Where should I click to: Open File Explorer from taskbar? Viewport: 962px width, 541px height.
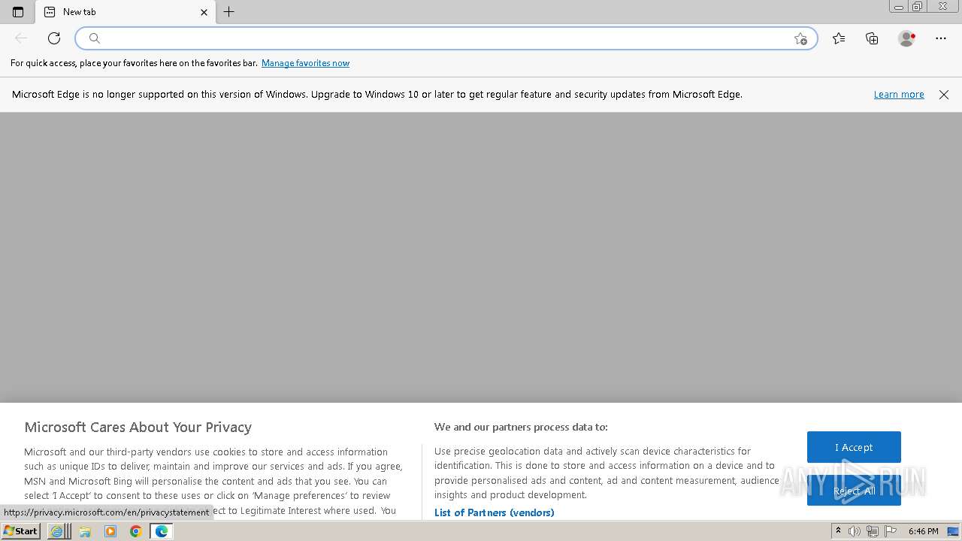(85, 531)
